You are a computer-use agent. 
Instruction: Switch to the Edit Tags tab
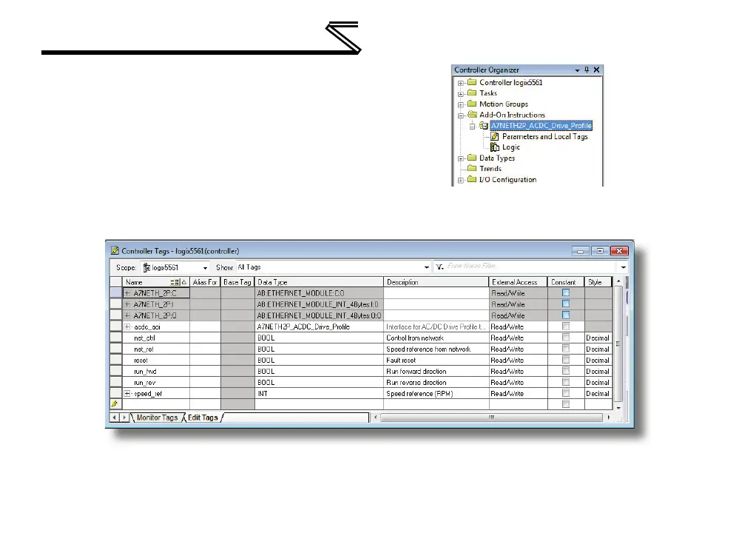[203, 418]
